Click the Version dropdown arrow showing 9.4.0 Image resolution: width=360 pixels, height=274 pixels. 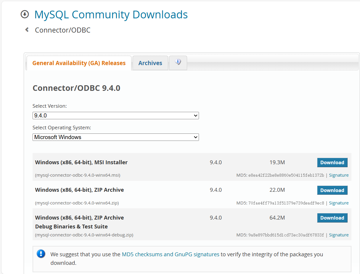[x=195, y=115]
